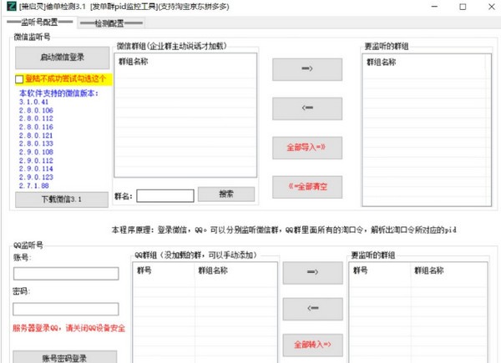Click the 《=全部清空 button
The height and width of the screenshot is (363, 501).
(x=306, y=188)
